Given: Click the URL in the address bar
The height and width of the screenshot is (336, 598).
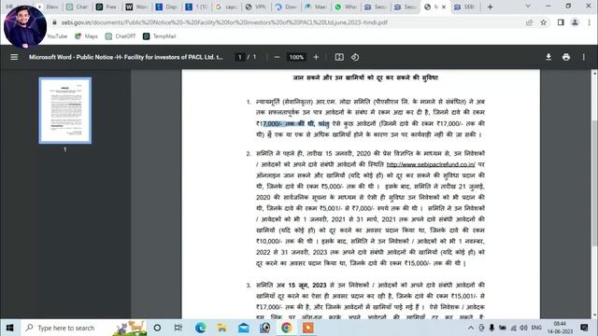Looking at the screenshot, I should (224, 22).
